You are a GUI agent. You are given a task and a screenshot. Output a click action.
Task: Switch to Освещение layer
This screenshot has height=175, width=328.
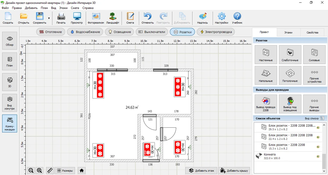pos(120,32)
